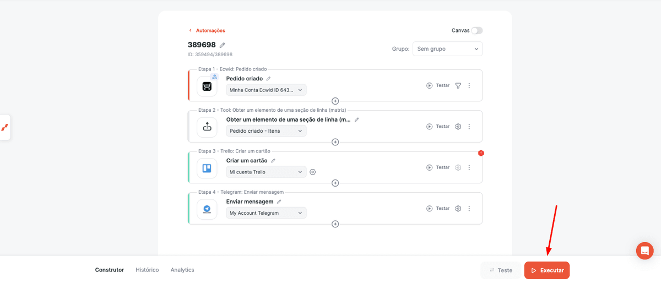Rename the Enviar mensagem step via pencil

pyautogui.click(x=279, y=202)
